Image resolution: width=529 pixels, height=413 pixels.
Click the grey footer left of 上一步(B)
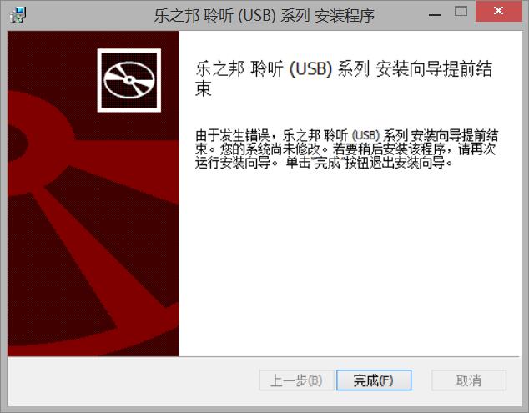coord(134,380)
